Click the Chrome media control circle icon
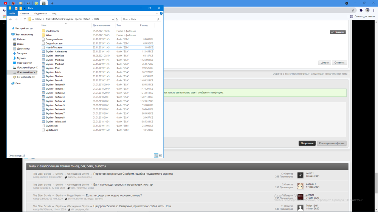Image resolution: width=378 pixels, height=212 pixels. [x=347, y=3]
